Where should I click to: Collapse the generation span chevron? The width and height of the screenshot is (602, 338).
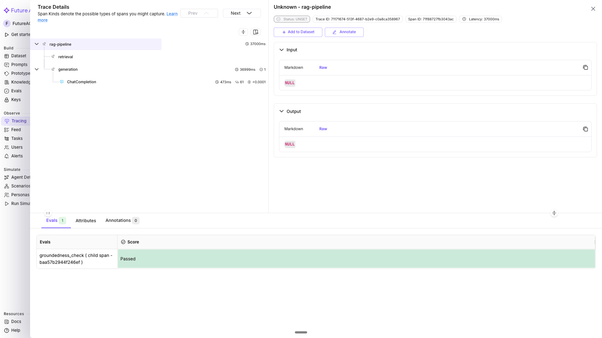pyautogui.click(x=37, y=69)
